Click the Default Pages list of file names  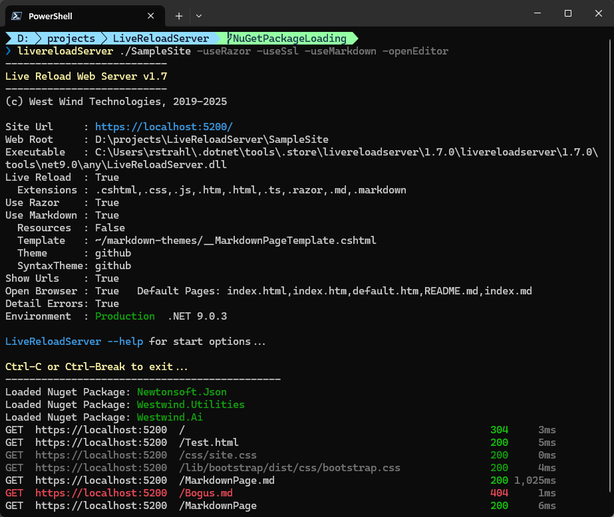tap(379, 291)
